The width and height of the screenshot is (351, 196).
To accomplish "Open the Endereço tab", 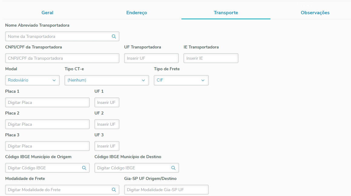I will [137, 13].
